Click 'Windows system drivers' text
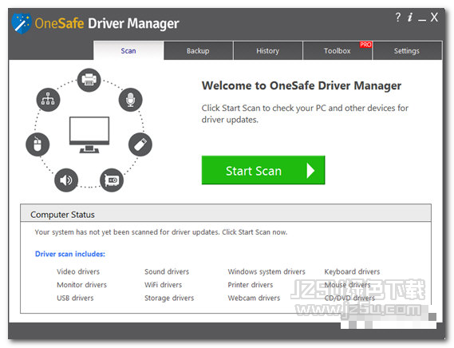454x348 pixels. (x=266, y=271)
